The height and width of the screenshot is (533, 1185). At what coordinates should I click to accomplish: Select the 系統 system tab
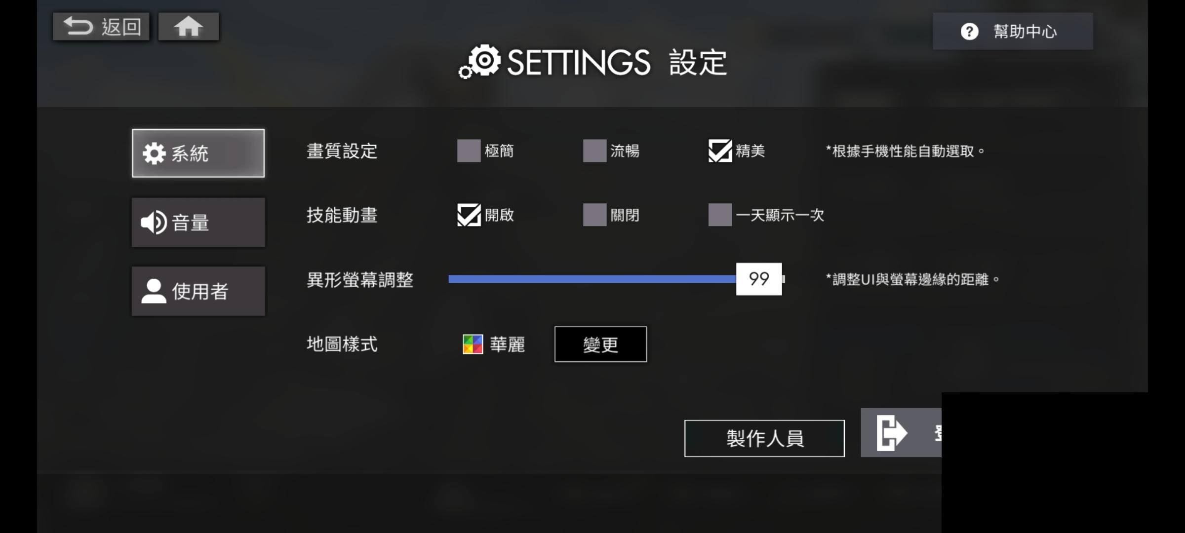click(x=198, y=153)
